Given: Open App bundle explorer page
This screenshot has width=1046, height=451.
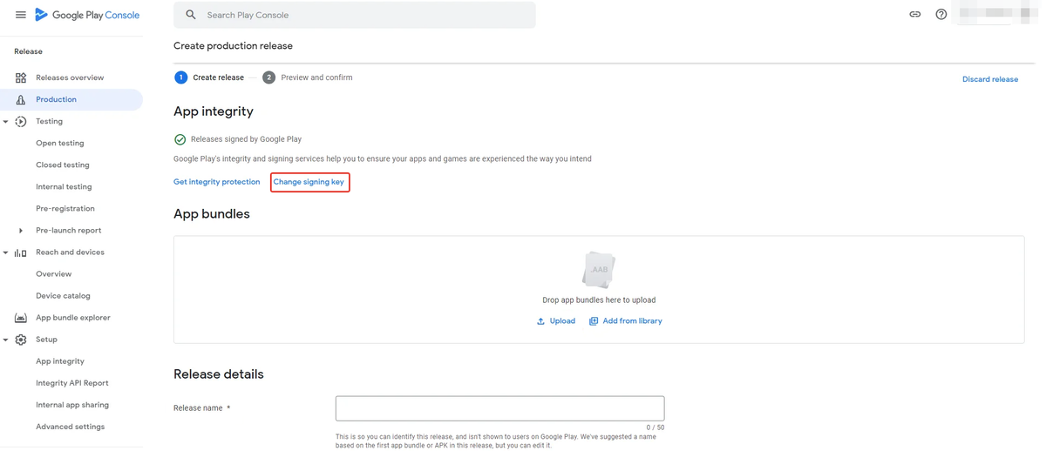Looking at the screenshot, I should pos(73,317).
